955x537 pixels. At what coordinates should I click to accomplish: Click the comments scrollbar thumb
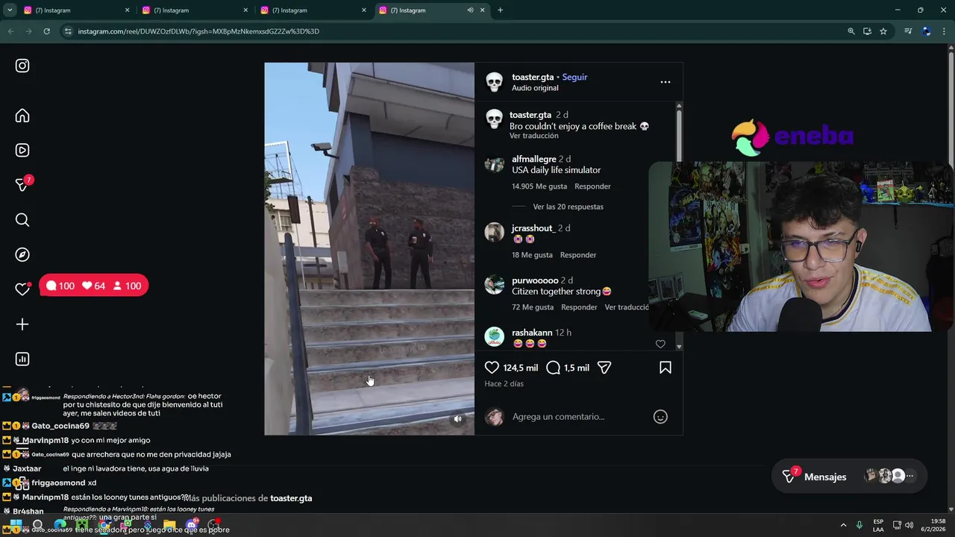[679, 136]
